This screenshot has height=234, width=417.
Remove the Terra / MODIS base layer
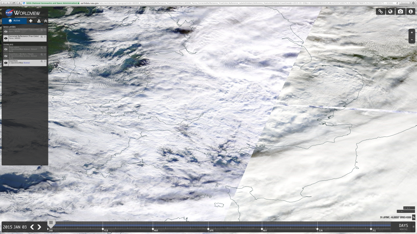pyautogui.click(x=45, y=37)
